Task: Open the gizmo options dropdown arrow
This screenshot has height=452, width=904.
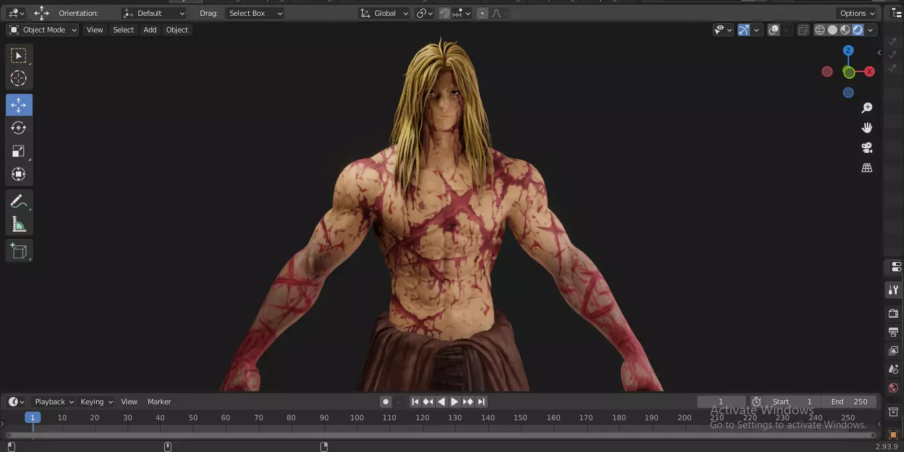Action: 757,30
